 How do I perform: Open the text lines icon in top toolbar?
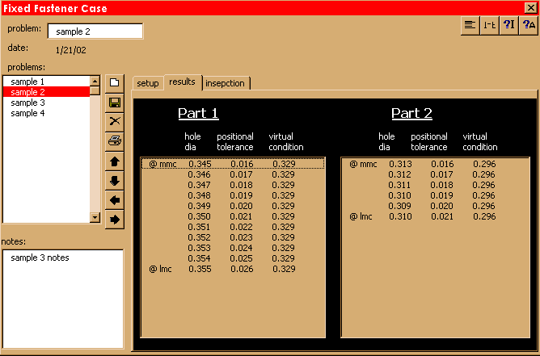[470, 25]
